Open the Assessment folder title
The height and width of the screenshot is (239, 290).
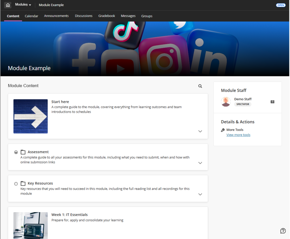[x=38, y=152]
